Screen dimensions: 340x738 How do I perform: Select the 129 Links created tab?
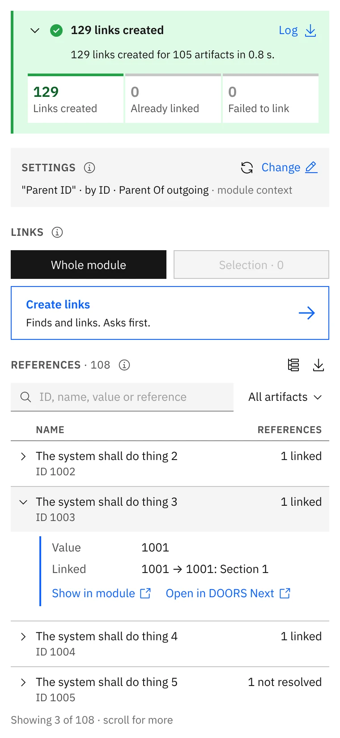[x=76, y=99]
